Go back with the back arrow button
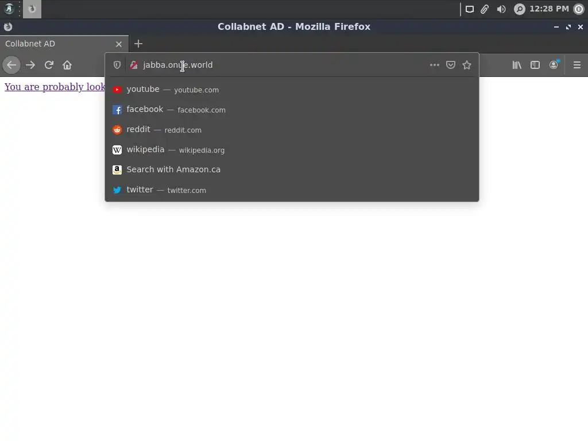This screenshot has width=588, height=441. [11, 65]
